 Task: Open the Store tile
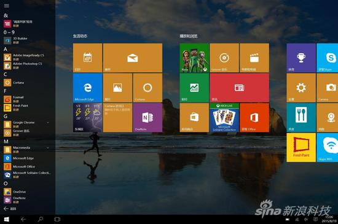(194, 118)
